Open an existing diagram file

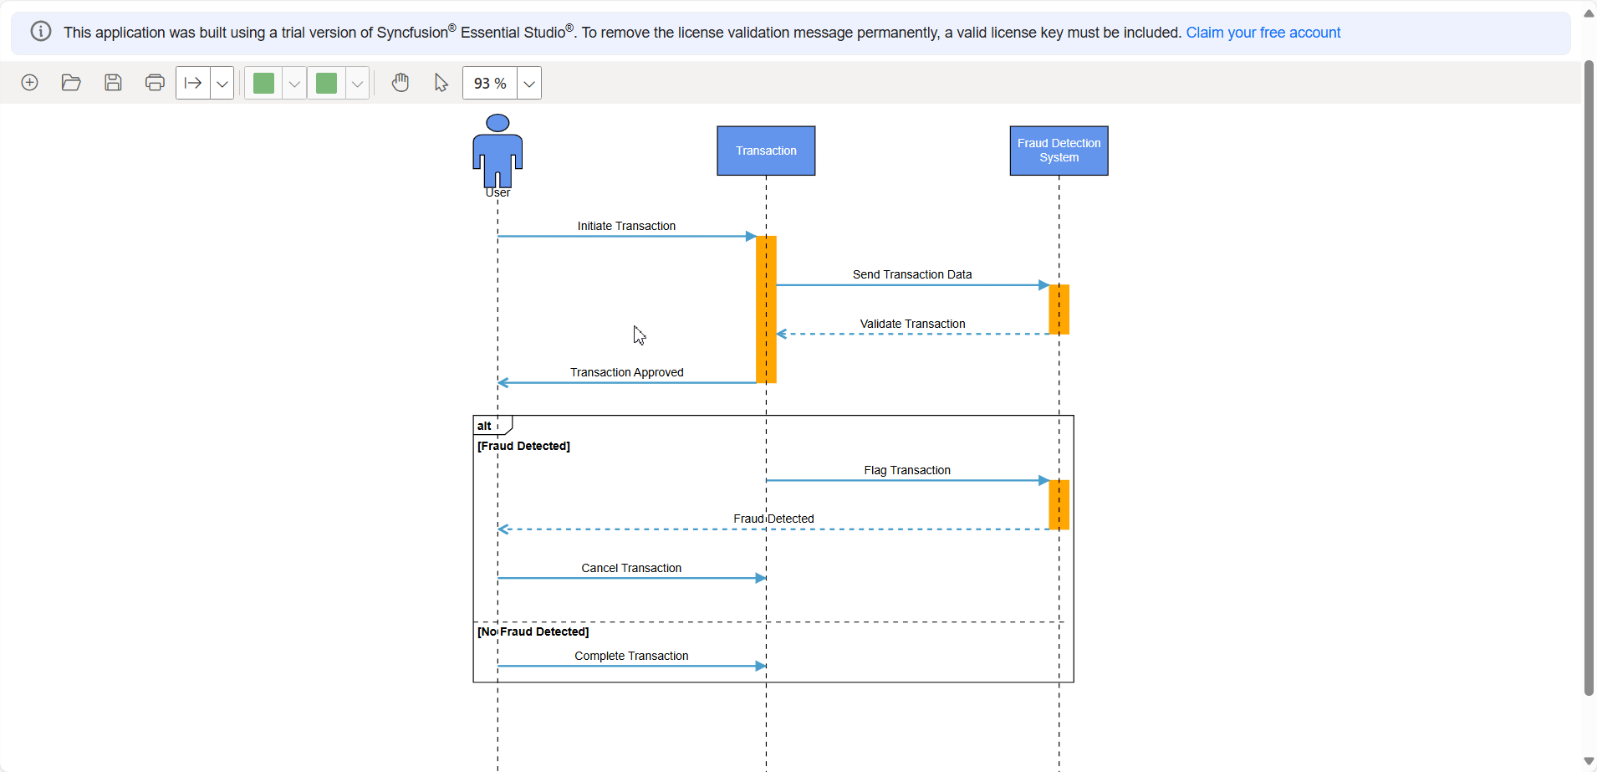[x=71, y=82]
